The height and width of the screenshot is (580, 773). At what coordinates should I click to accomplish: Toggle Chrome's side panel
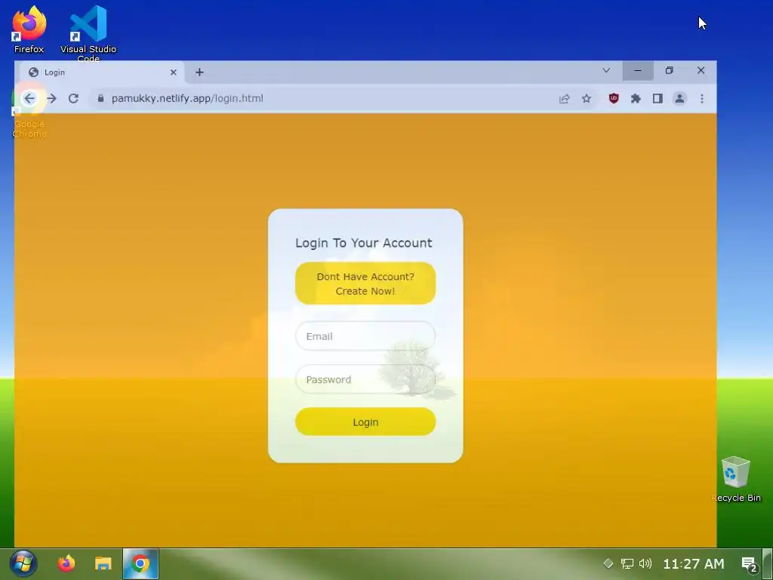pos(658,99)
